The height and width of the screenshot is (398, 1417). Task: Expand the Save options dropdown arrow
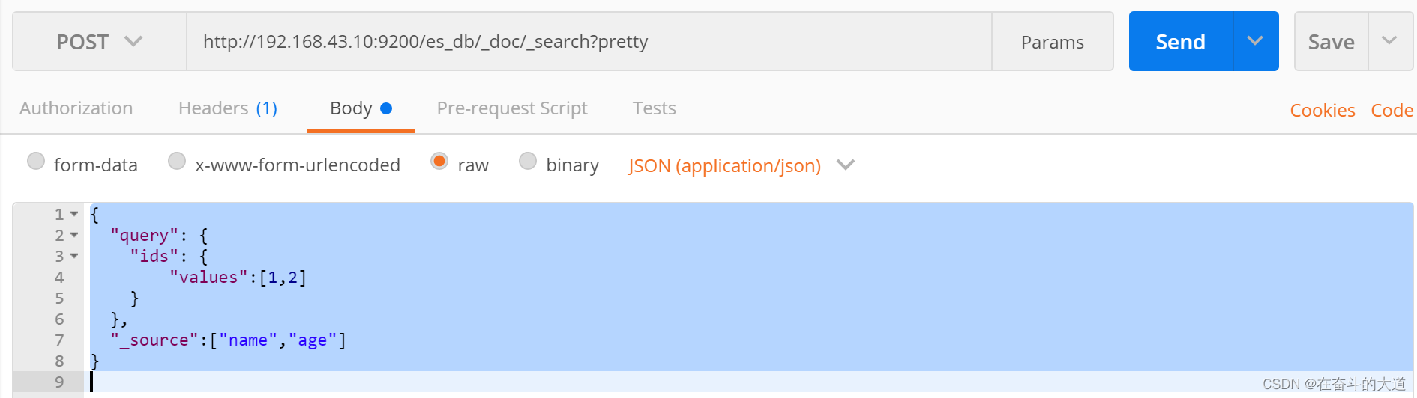(1389, 41)
